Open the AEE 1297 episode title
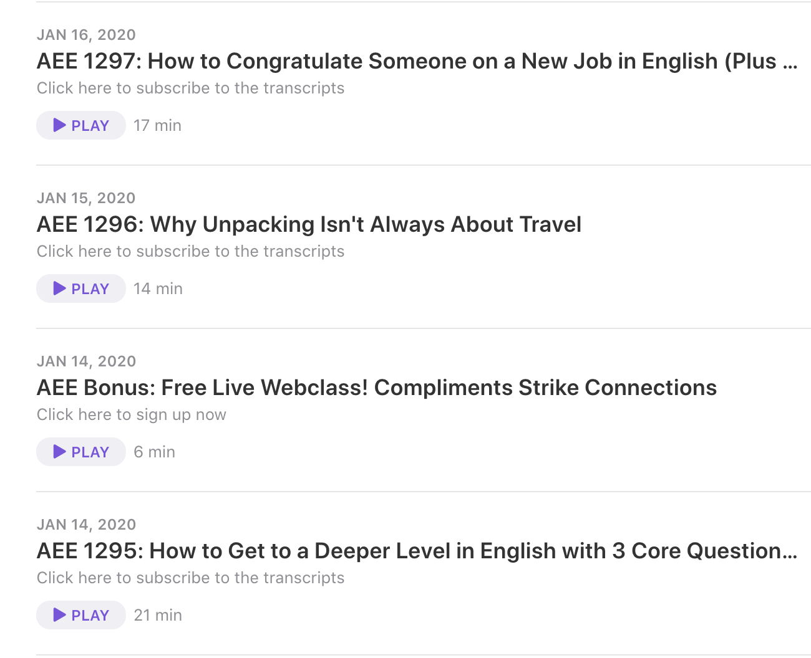 417,61
